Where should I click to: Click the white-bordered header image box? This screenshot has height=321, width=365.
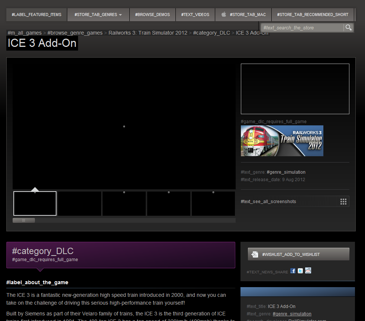(x=295, y=89)
